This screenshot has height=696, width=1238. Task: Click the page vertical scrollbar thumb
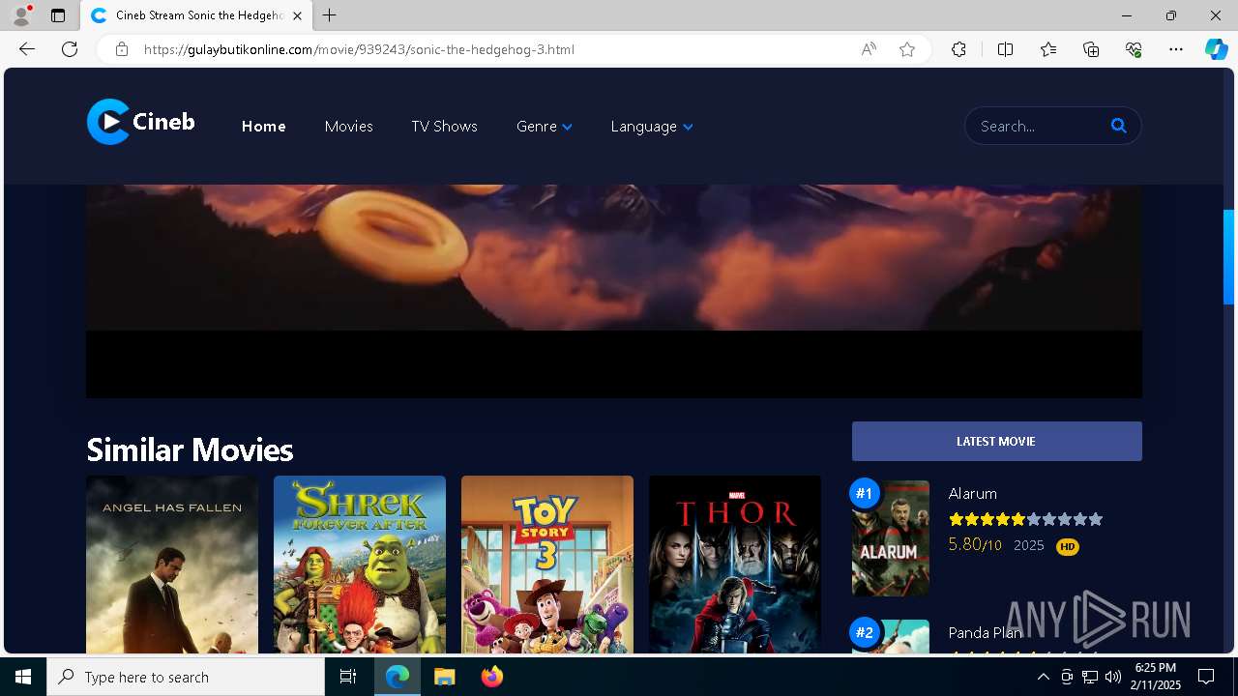pyautogui.click(x=1229, y=257)
